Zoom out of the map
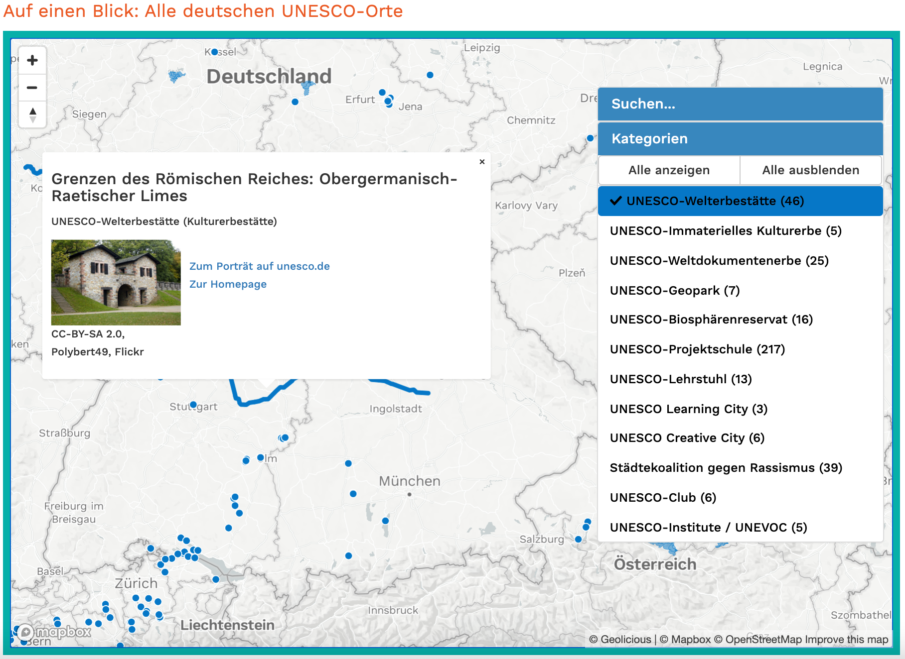905x659 pixels. tap(32, 88)
